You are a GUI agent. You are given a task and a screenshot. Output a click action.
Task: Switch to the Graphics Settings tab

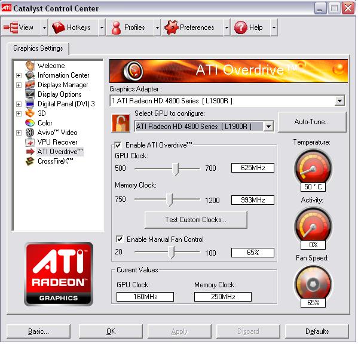[x=38, y=48]
